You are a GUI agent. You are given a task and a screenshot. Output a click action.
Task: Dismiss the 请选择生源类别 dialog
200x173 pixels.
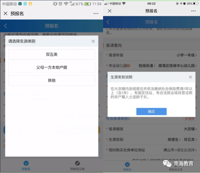pyautogui.click(x=93, y=41)
